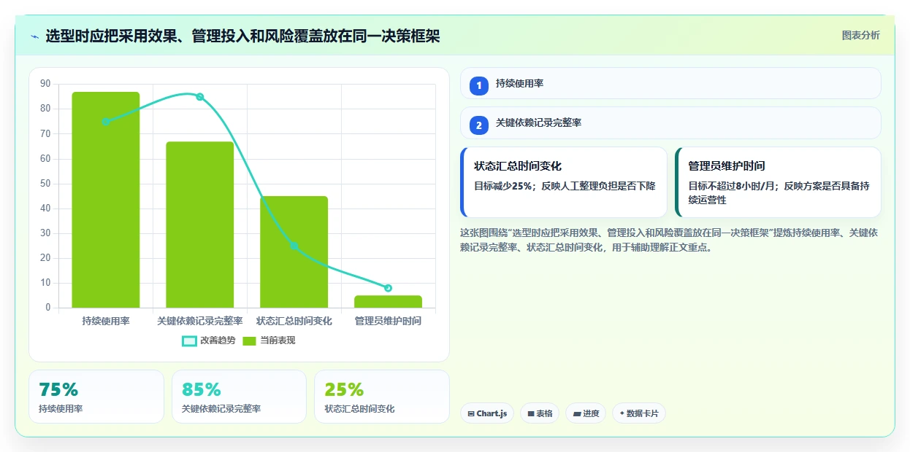Image resolution: width=910 pixels, height=452 pixels.
Task: Click the x-axis label 状态汇总时间变化
Action: [x=294, y=321]
